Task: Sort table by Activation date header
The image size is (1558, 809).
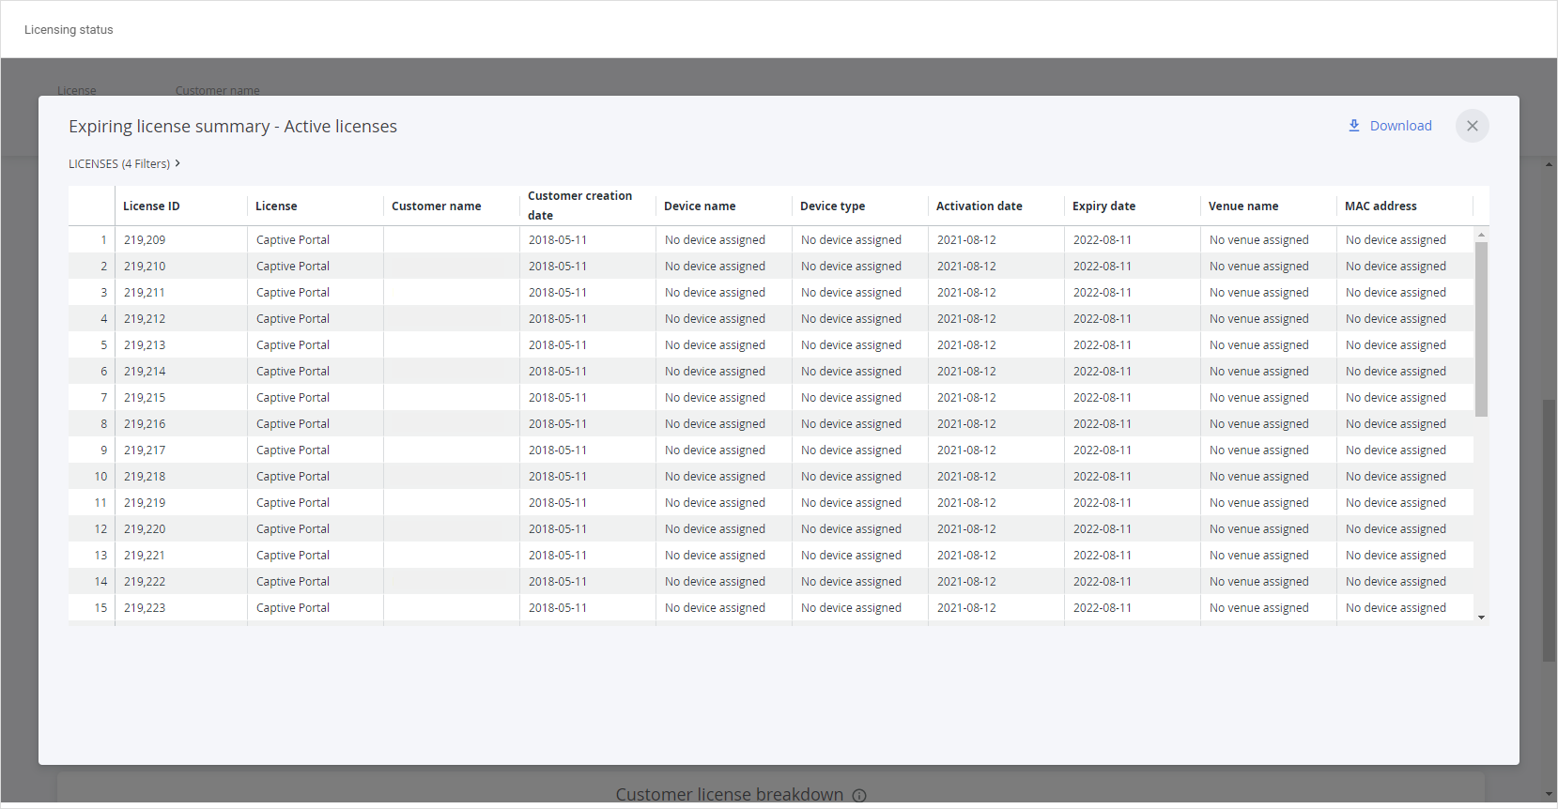Action: (979, 206)
